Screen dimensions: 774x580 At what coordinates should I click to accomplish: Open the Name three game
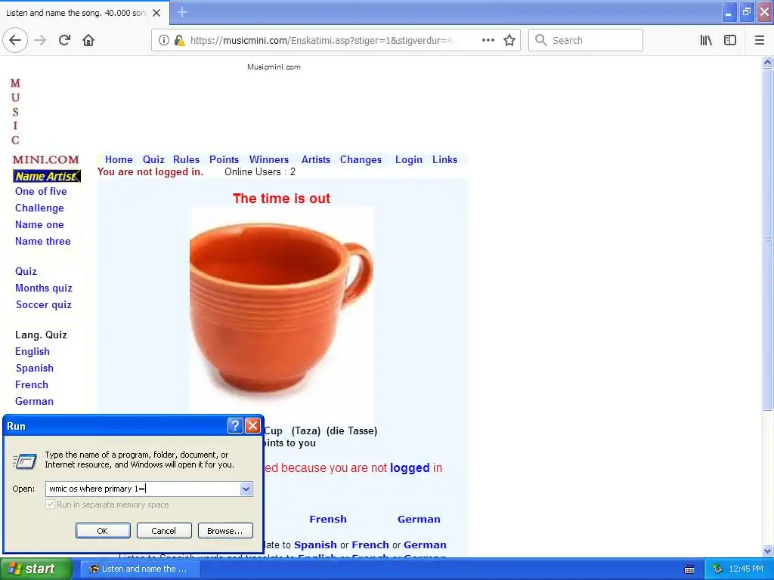point(43,242)
